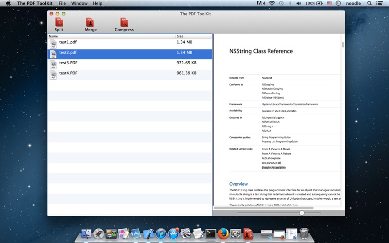
Task: Click the PDF file icon beside test3.PDF
Action: pos(53,65)
